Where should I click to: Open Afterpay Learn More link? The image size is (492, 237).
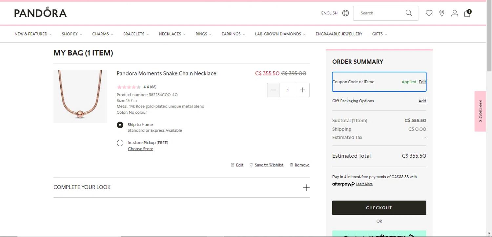point(364,184)
